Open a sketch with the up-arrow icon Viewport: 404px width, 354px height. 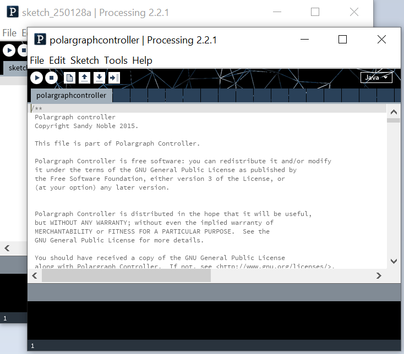pos(85,78)
